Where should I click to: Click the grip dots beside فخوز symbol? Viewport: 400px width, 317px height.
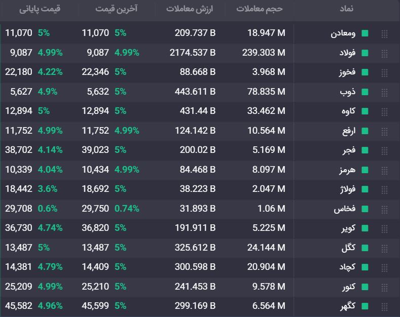384,73
